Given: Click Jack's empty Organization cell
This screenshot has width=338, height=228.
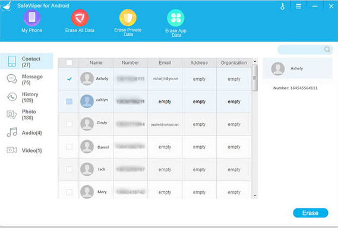Looking at the screenshot, I should 234,170.
